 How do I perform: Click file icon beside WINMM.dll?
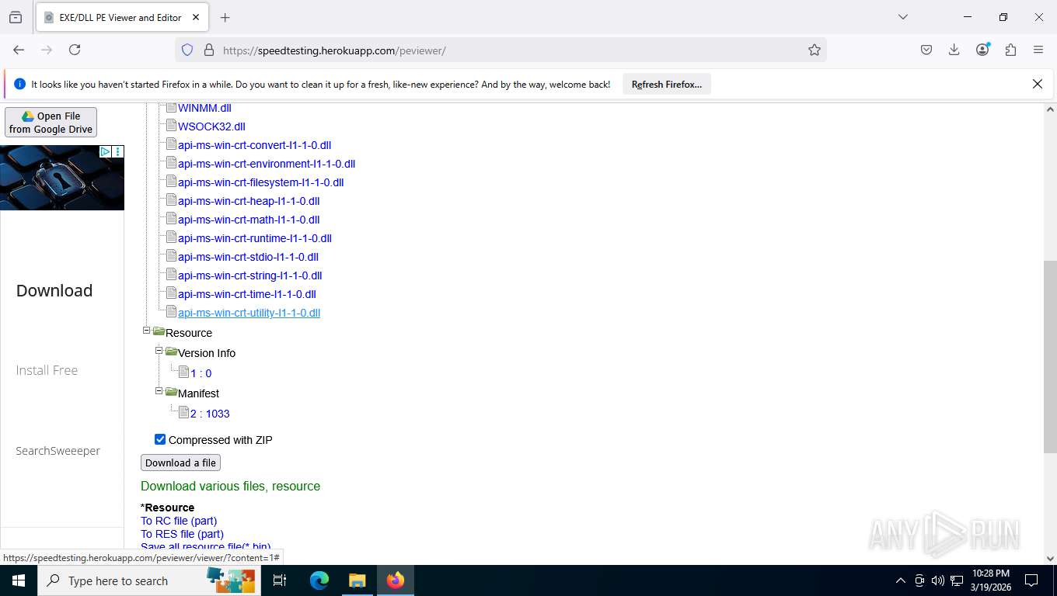172,107
